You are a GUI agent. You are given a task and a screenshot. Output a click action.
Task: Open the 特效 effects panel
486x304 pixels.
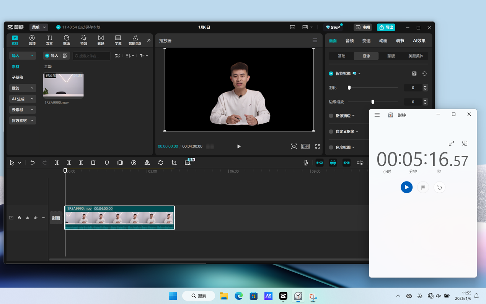(83, 40)
